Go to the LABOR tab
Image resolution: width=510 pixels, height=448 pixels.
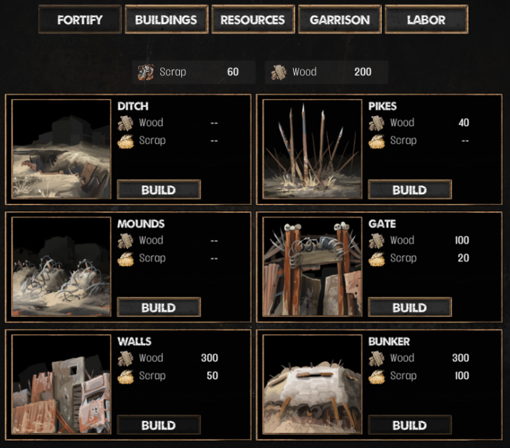(426, 20)
